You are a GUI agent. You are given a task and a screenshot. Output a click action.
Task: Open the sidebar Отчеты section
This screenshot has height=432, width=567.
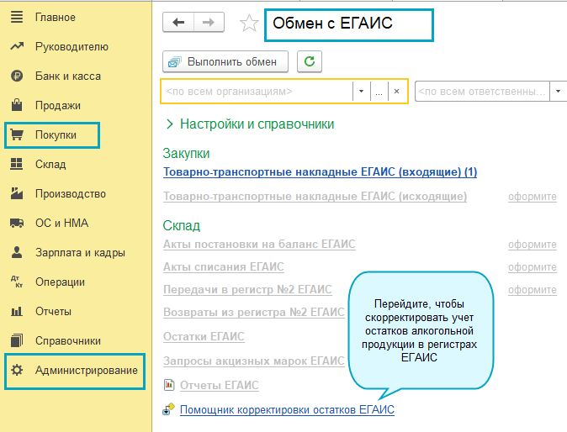tap(53, 311)
